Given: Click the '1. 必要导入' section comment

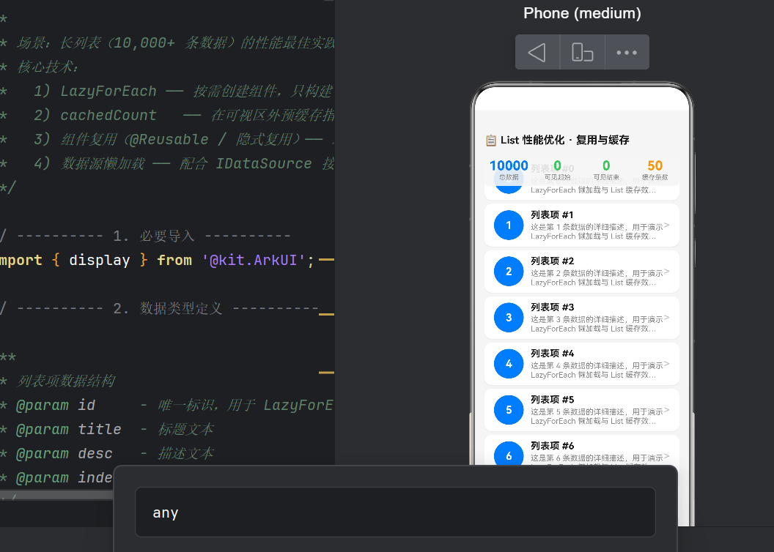Looking at the screenshot, I should (153, 236).
